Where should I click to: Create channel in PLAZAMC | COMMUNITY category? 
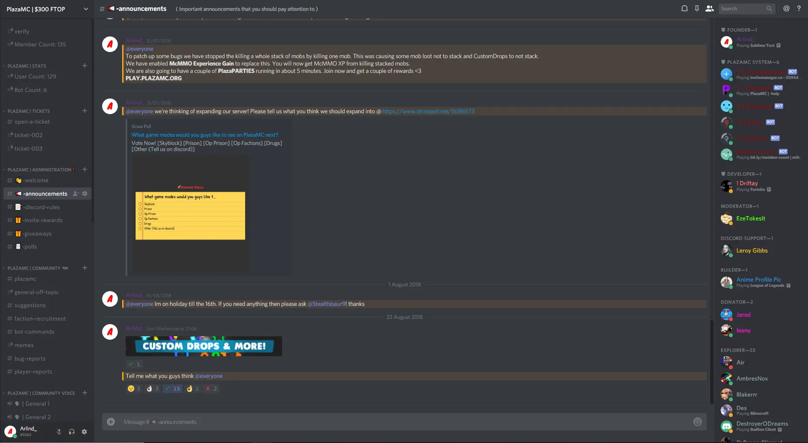85,268
